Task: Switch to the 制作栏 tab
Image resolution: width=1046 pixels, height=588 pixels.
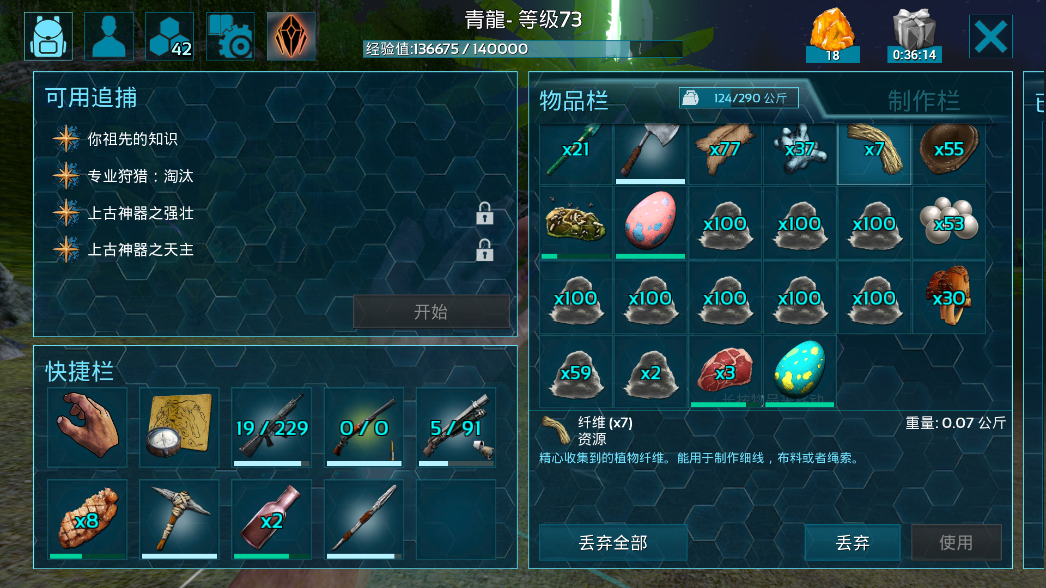Action: point(923,101)
